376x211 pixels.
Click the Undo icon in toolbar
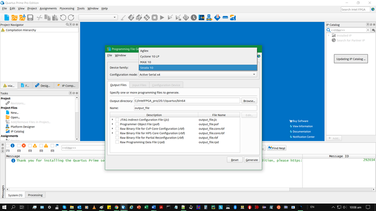[63, 18]
